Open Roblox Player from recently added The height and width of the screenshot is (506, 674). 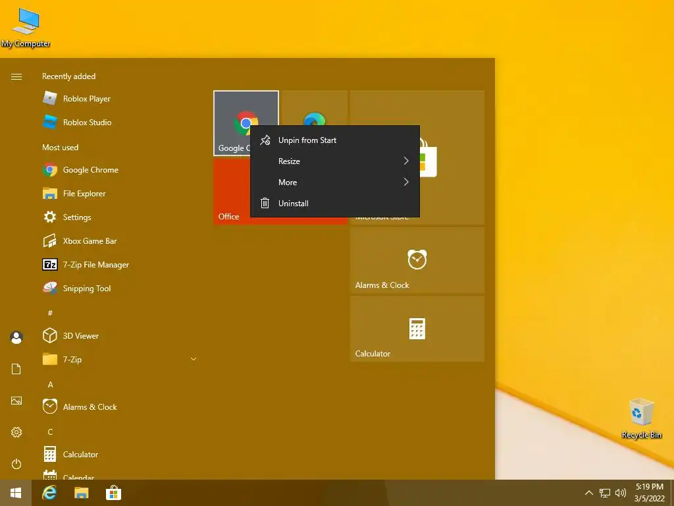coord(120,99)
